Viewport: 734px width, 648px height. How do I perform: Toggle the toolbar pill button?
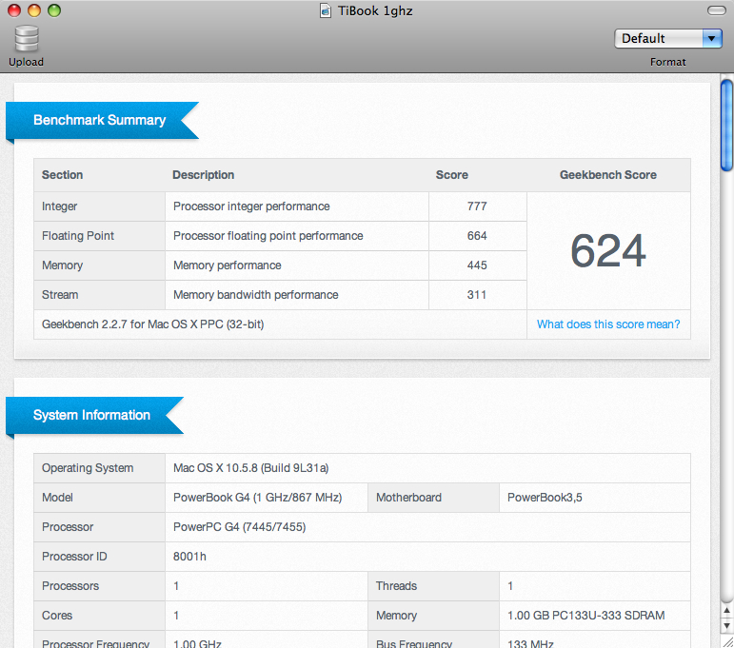(x=716, y=10)
